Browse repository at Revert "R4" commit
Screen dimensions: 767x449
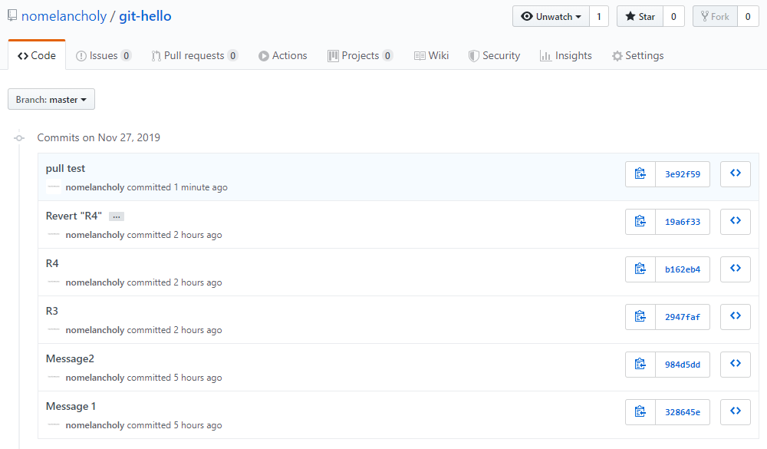coord(736,222)
